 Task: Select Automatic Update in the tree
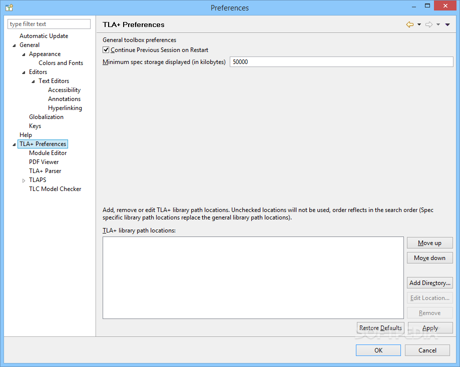pos(44,36)
